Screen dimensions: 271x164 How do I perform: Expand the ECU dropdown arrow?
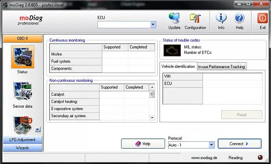153,25
